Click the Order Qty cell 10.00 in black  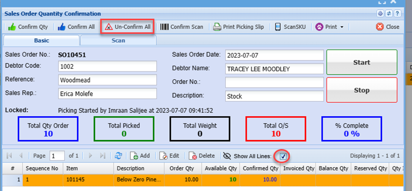coord(183,180)
